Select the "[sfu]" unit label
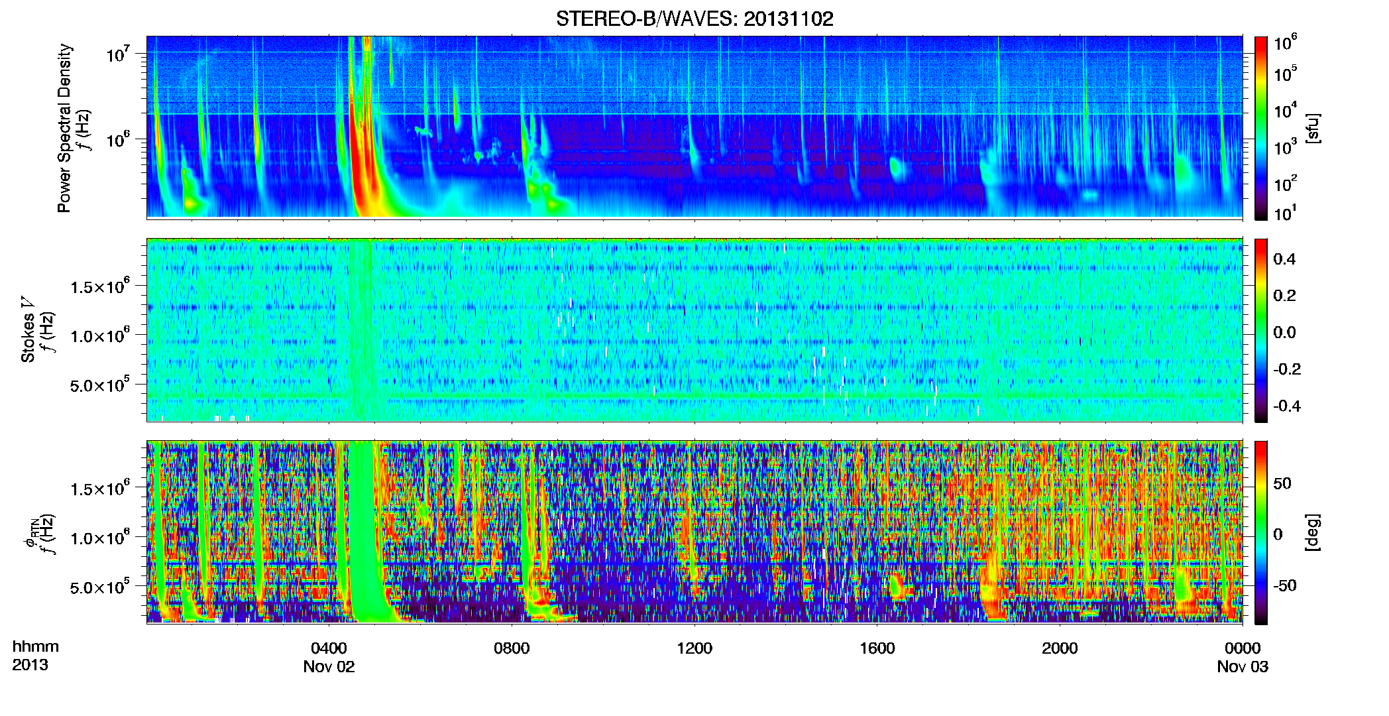This screenshot has width=1389, height=716. coord(1312,128)
